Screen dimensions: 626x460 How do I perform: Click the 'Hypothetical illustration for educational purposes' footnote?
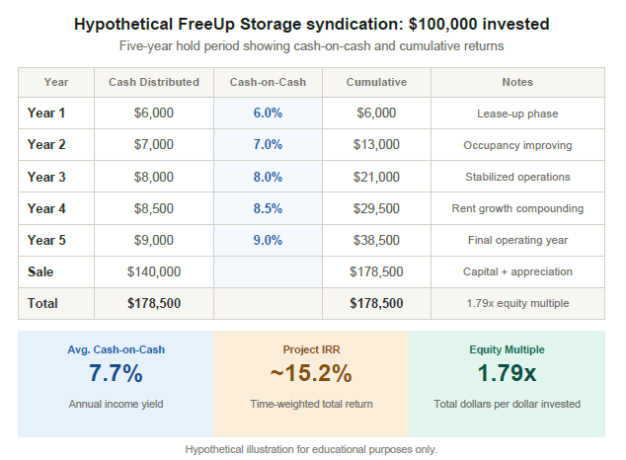coord(311,449)
